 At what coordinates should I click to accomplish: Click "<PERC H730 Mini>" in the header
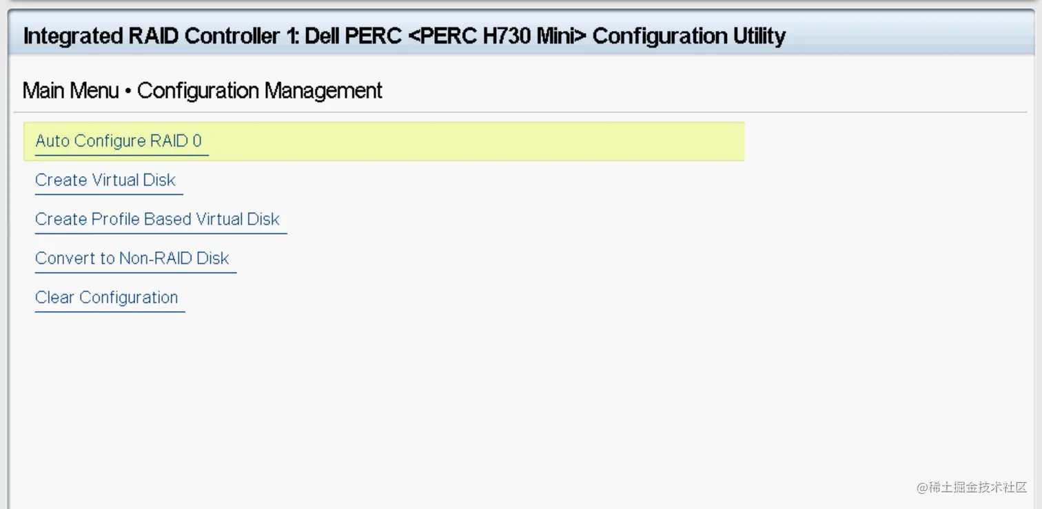pos(496,36)
